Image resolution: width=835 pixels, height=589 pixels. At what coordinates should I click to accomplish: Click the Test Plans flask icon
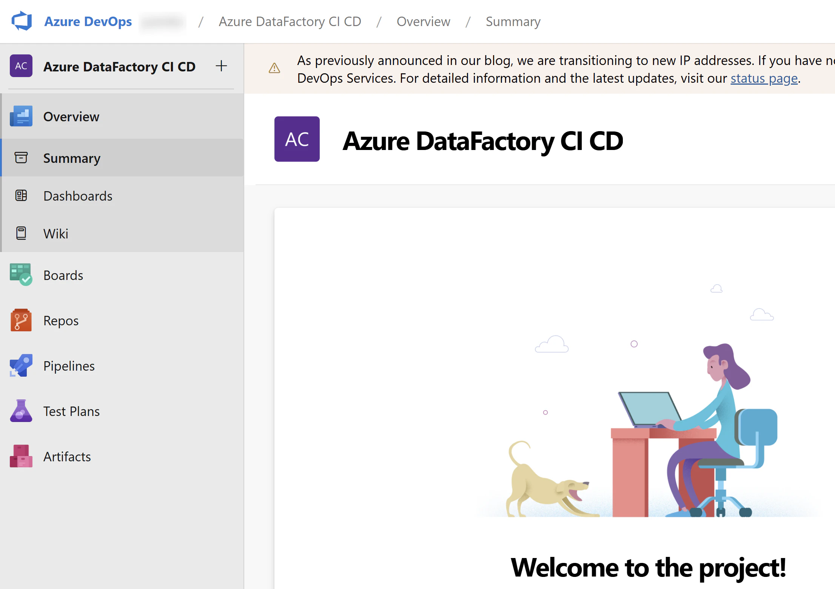point(21,411)
